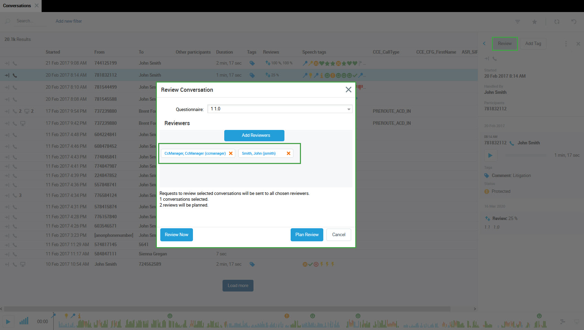Click Add new filter link
Screen dimensions: 584x330
click(69, 21)
